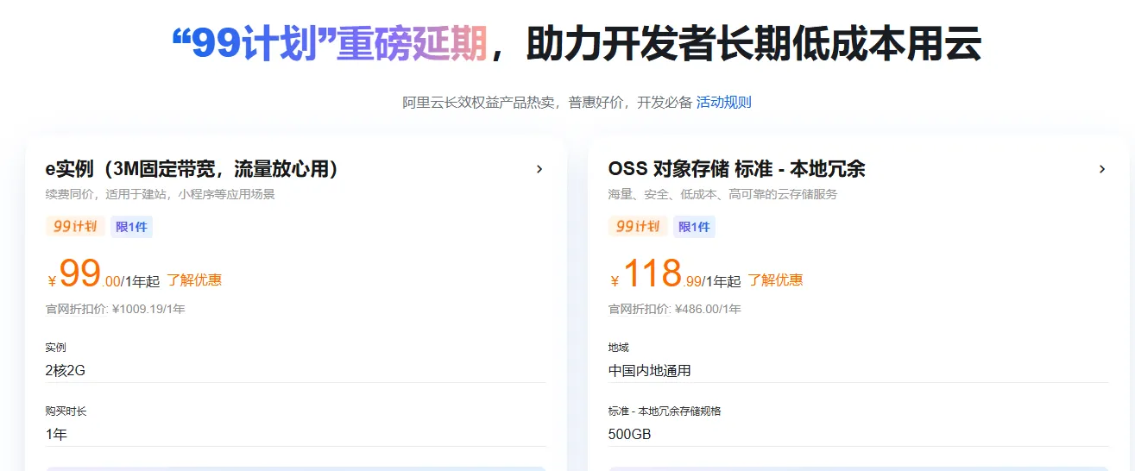1135x471 pixels.
Task: Click the 地域 label
Action: tap(619, 348)
